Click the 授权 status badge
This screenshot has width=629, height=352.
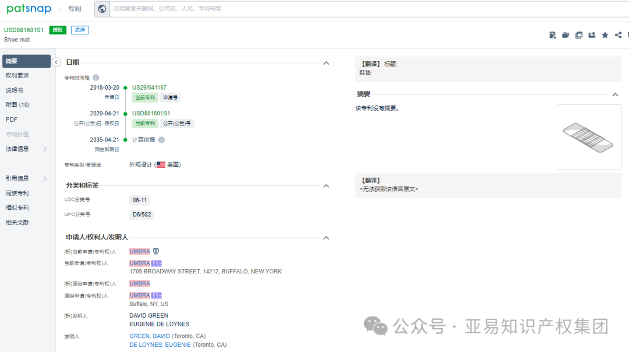[x=58, y=30]
